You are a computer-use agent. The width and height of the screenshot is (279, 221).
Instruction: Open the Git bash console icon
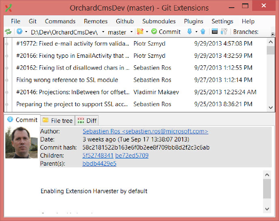(x=215, y=32)
